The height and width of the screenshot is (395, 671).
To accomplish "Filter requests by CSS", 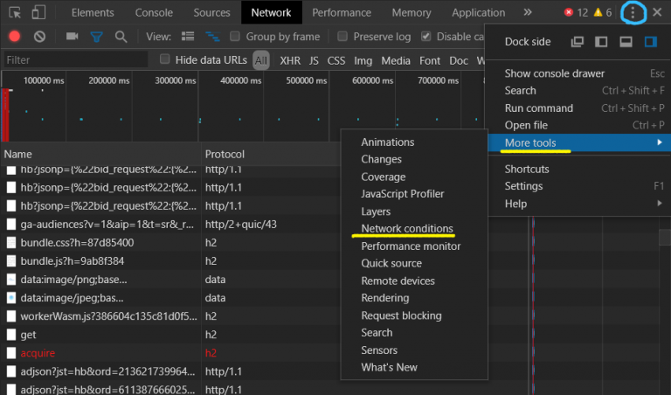I will click(x=335, y=61).
